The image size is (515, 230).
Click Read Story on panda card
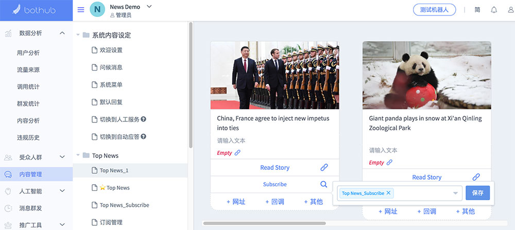coord(426,177)
